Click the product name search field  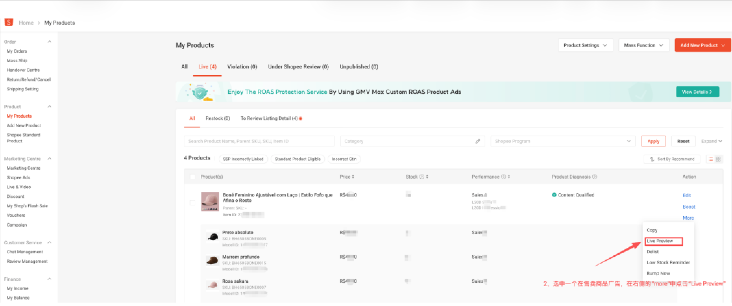click(x=259, y=141)
